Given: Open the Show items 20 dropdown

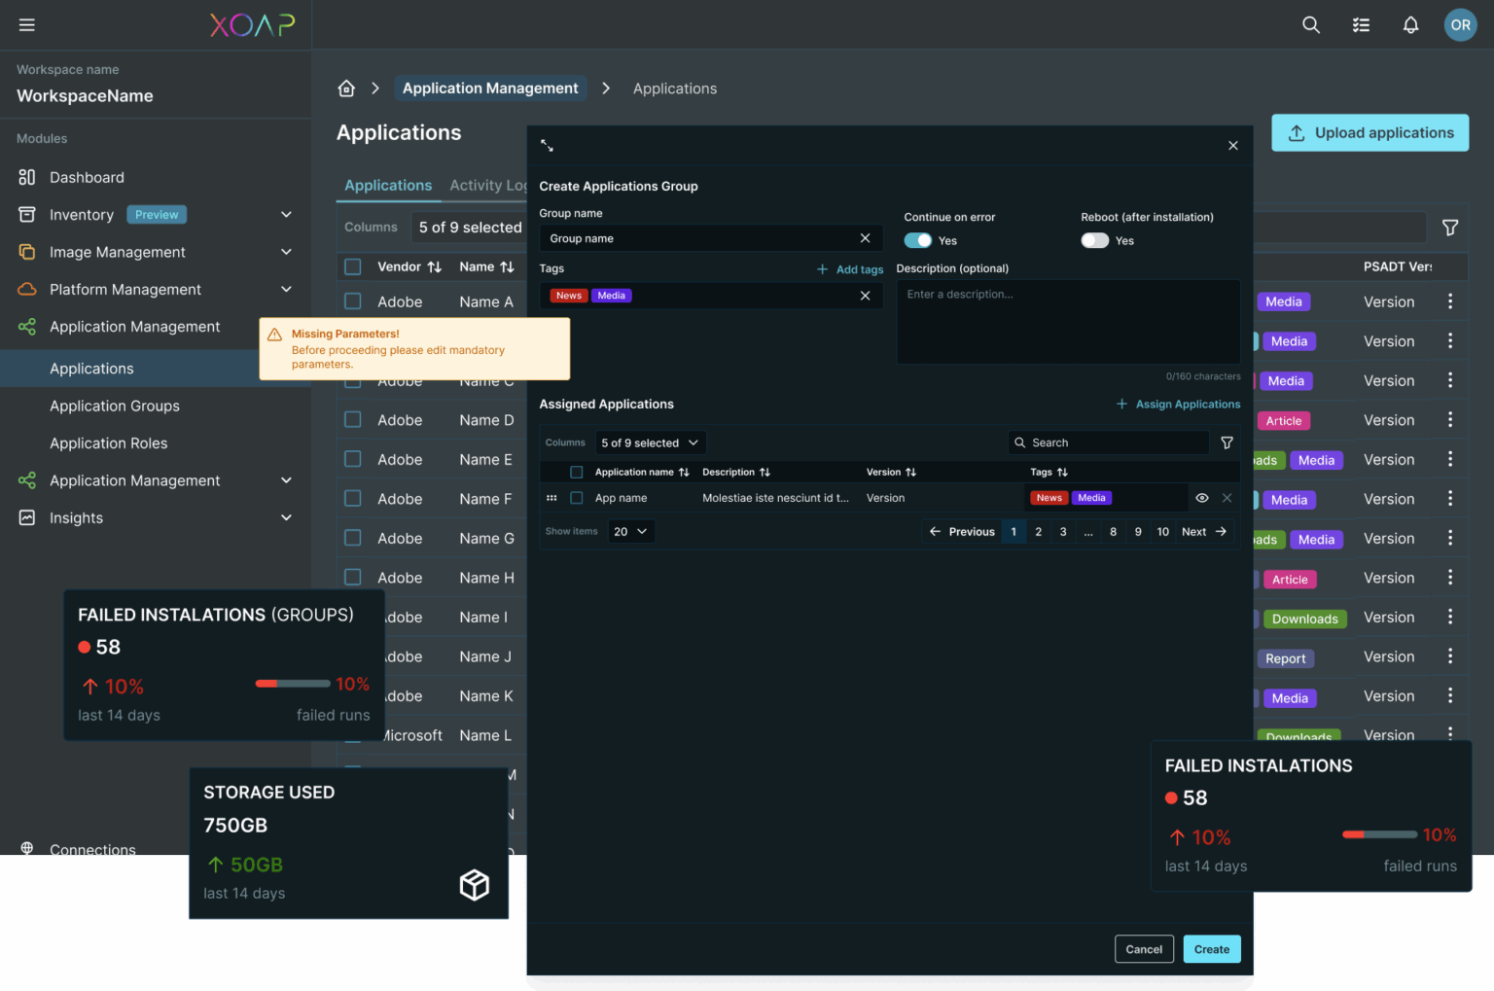Looking at the screenshot, I should click(x=631, y=531).
